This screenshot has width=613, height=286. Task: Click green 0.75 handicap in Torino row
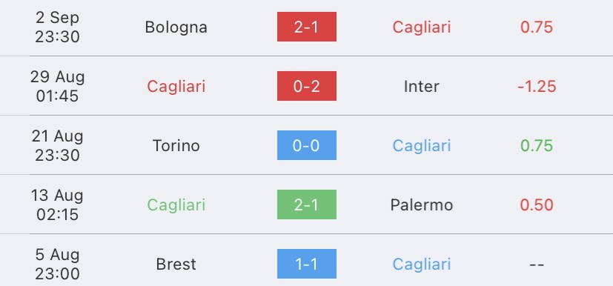(x=537, y=146)
